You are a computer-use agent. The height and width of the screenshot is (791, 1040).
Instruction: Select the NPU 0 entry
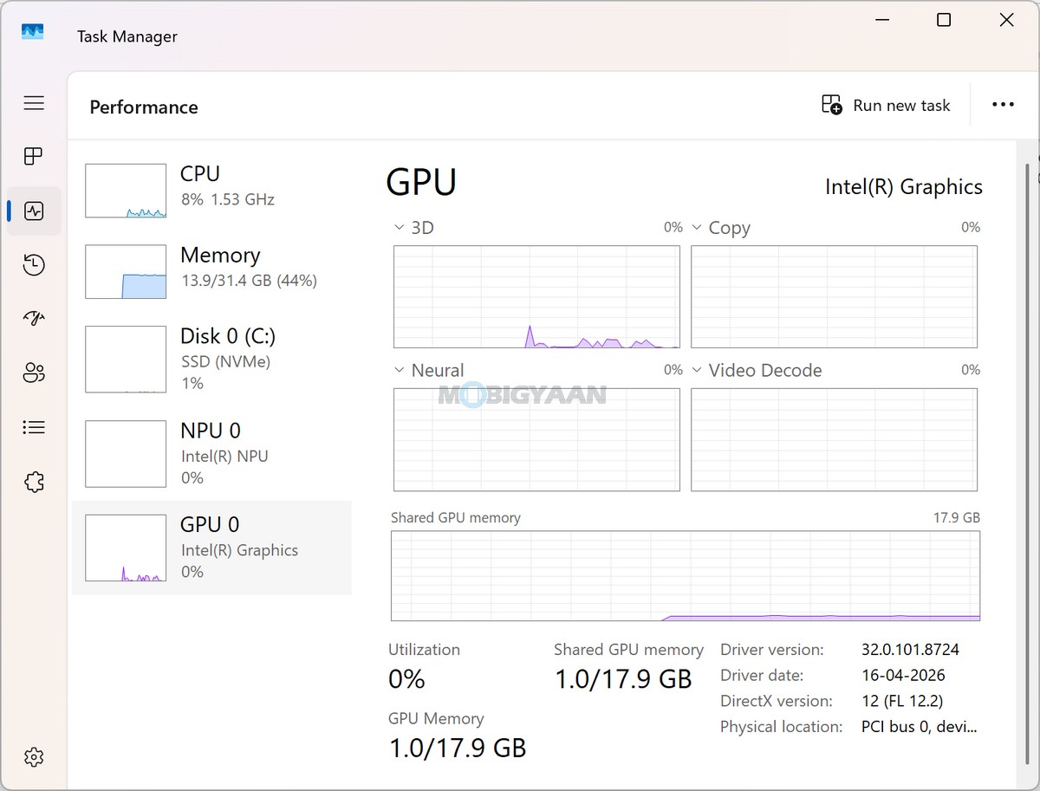(x=211, y=453)
